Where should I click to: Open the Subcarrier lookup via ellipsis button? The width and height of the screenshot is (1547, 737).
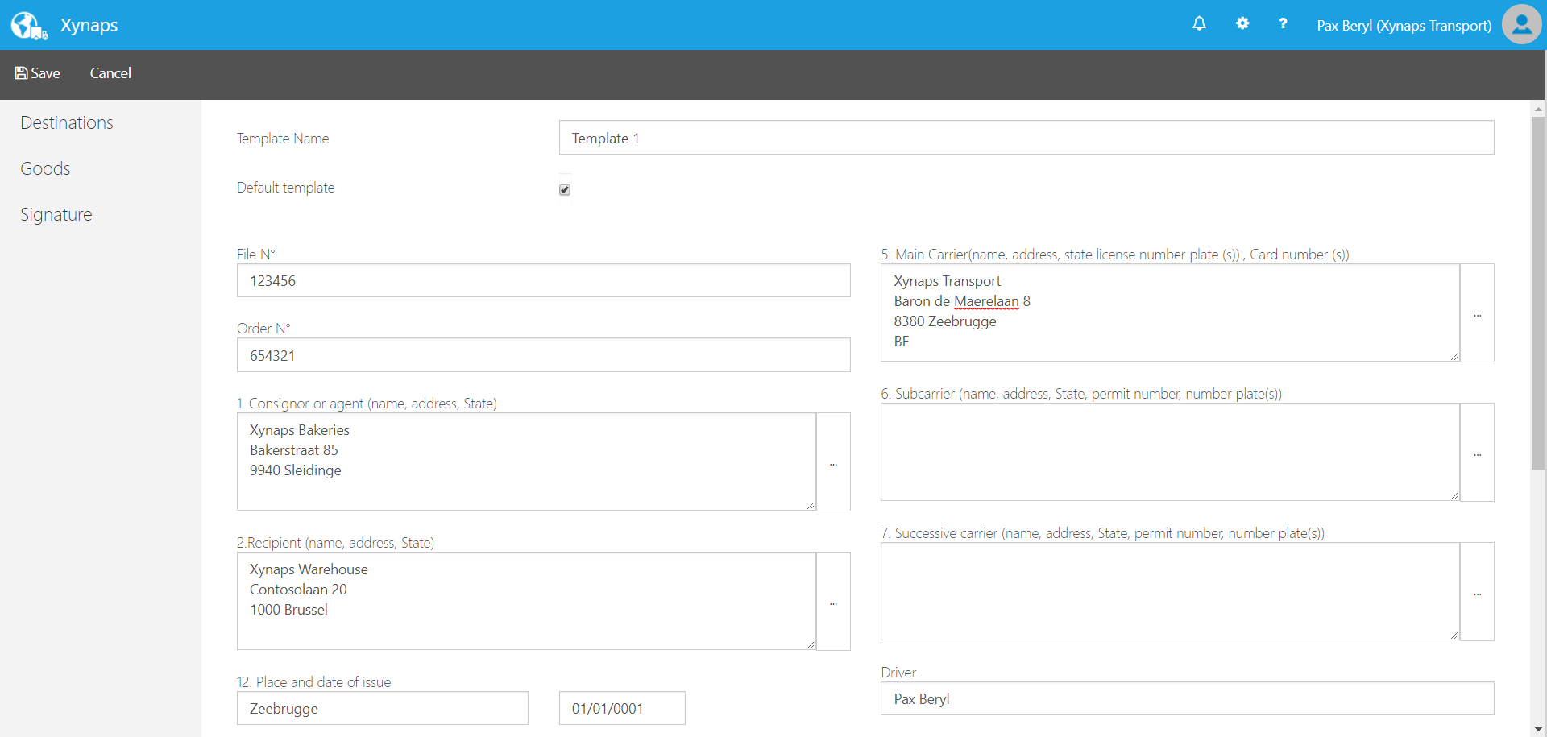tap(1478, 453)
